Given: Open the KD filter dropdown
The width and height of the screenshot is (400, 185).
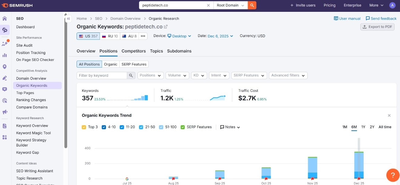Looking at the screenshot, I should pos(199,76).
